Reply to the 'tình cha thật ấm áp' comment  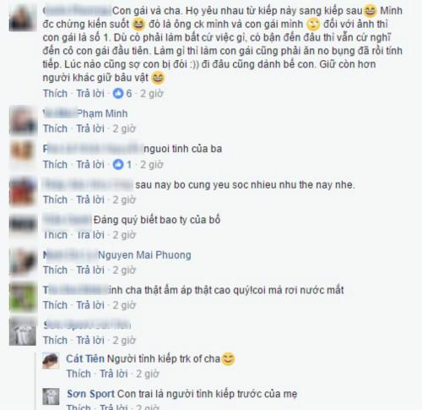[90, 305]
